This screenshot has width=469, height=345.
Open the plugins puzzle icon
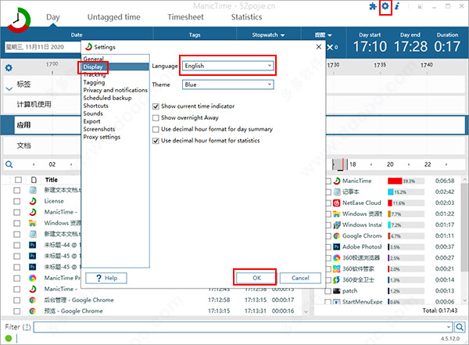373,6
